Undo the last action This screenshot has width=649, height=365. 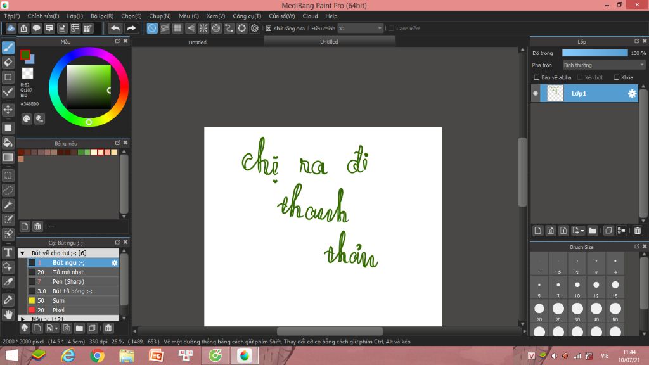pyautogui.click(x=115, y=28)
